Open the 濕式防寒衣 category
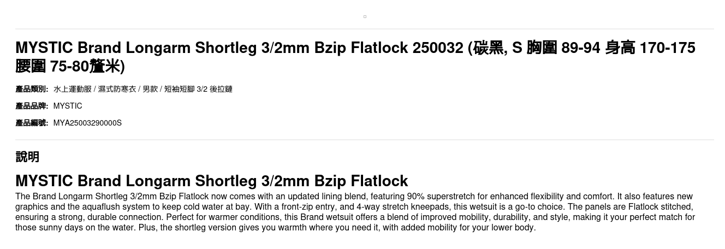 tap(117, 89)
